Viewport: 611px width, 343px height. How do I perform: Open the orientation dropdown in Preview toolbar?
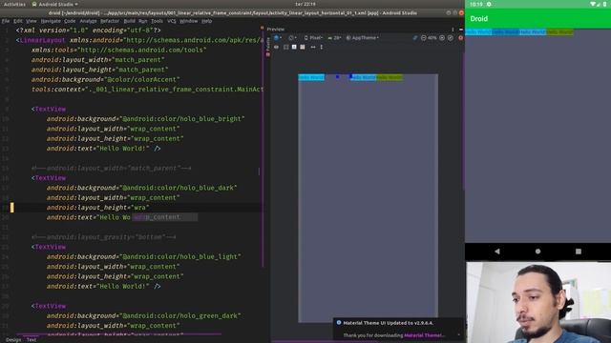(x=292, y=38)
